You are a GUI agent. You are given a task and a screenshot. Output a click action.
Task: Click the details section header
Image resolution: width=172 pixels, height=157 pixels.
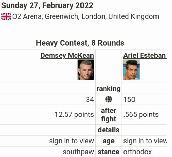click(x=109, y=130)
